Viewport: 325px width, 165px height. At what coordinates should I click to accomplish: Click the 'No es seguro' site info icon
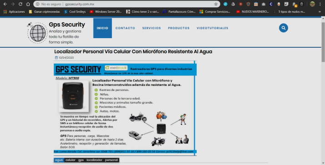click(38, 4)
